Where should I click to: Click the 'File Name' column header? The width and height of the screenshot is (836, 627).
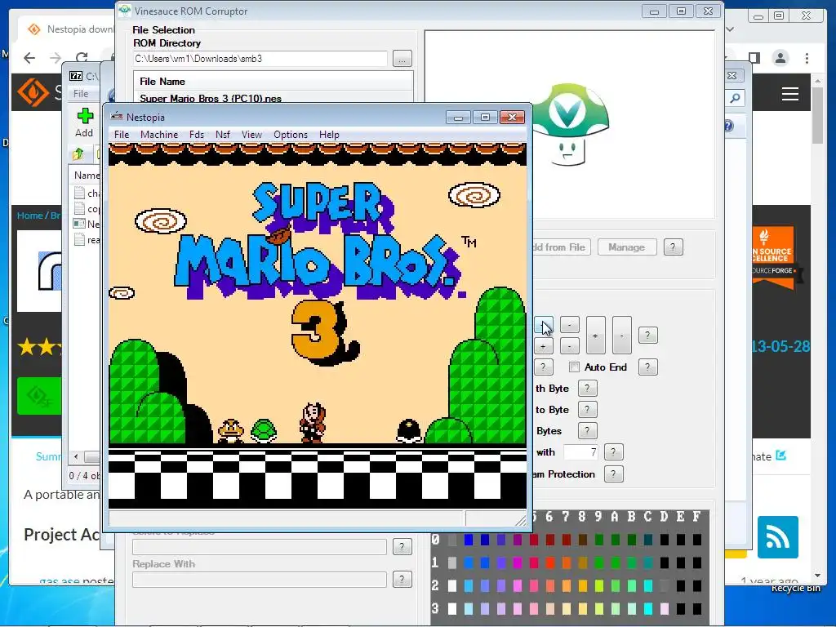(273, 82)
